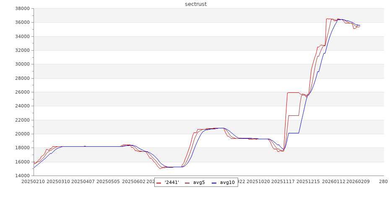The image size is (392, 209).
Task: Select the 20250407 x-axis date label
Action: (83, 182)
